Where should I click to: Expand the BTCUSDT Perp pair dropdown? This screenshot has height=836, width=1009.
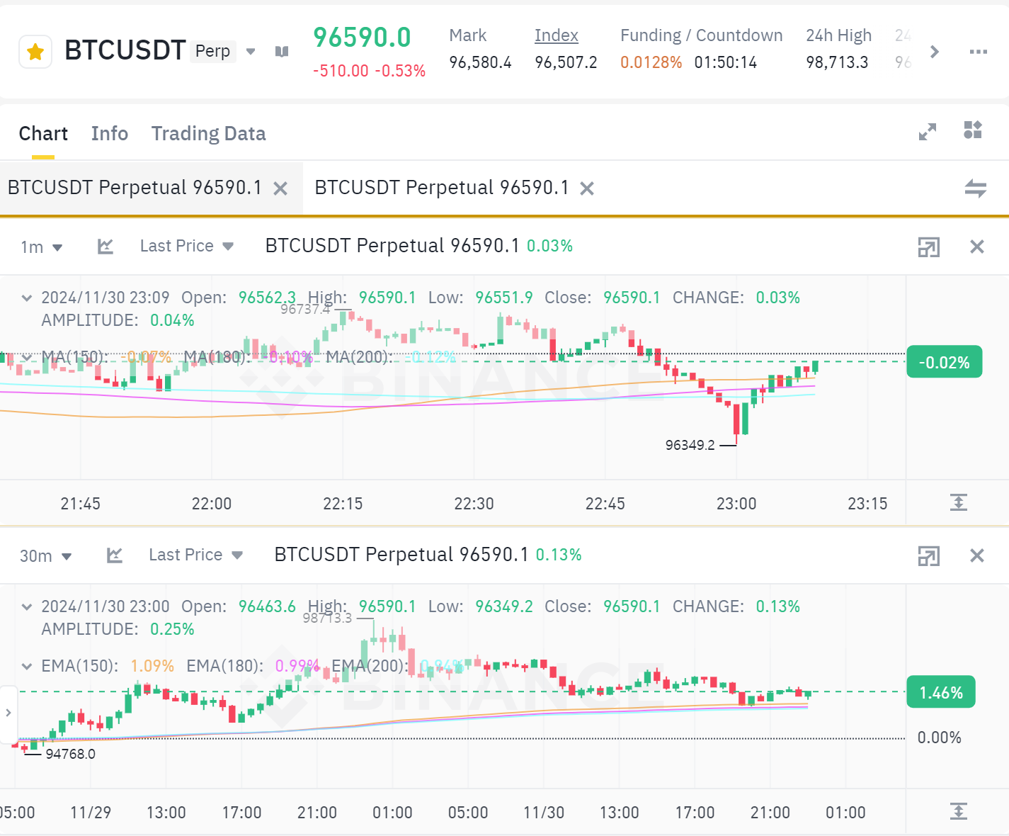pos(251,51)
